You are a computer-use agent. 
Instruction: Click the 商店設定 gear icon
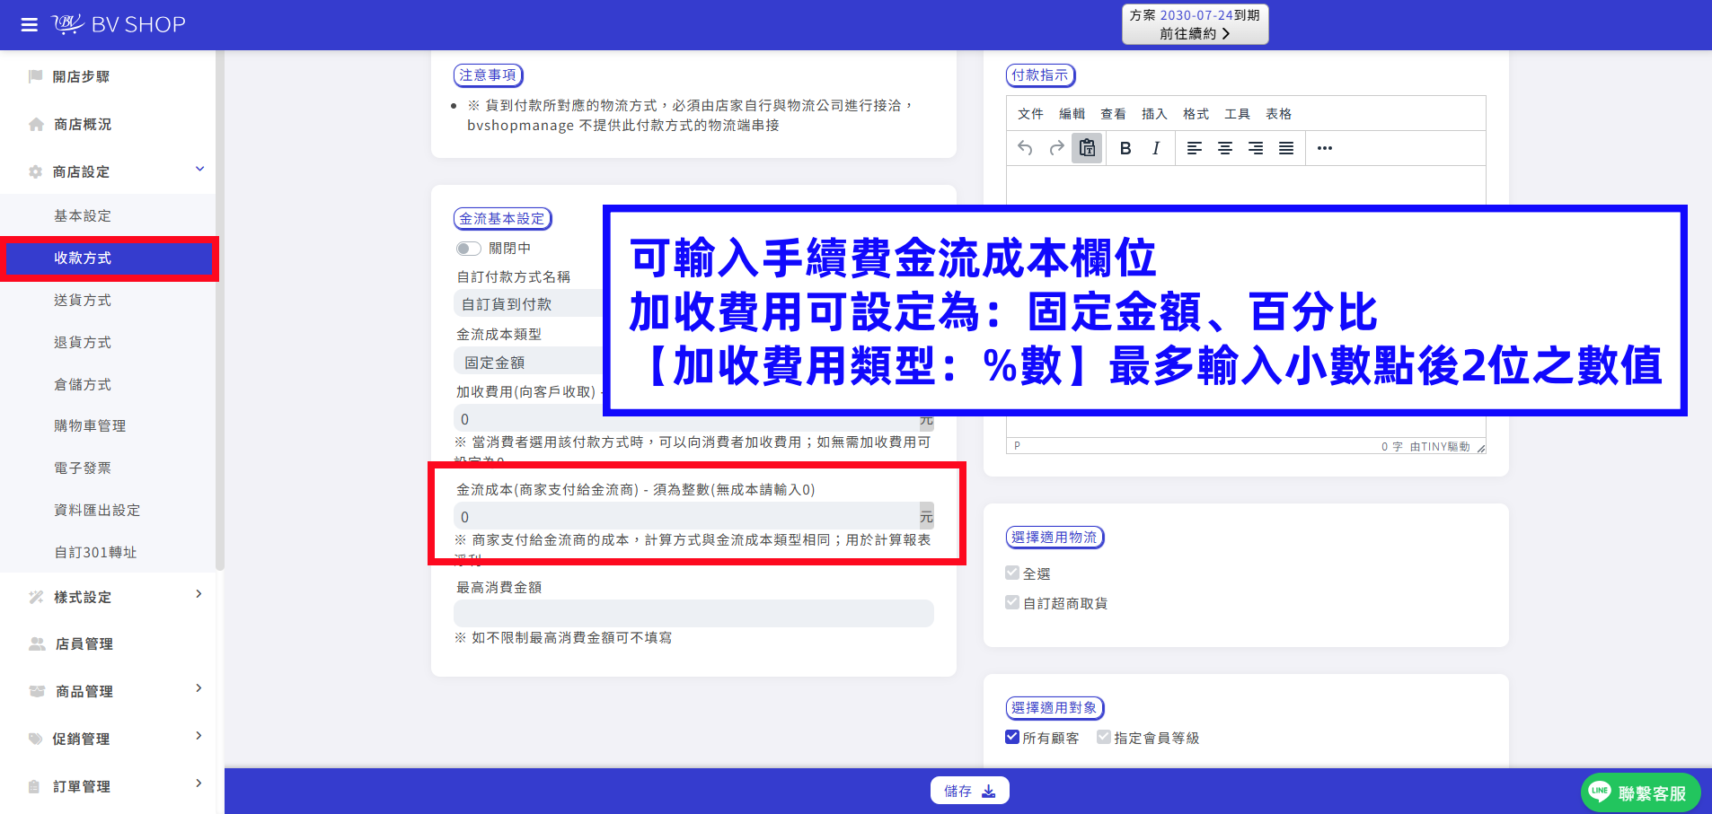coord(36,171)
